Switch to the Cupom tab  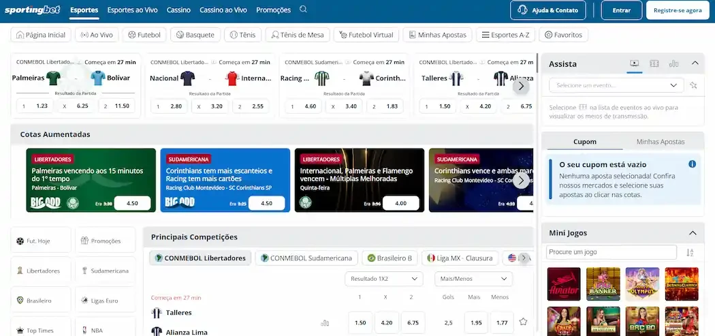(x=584, y=142)
